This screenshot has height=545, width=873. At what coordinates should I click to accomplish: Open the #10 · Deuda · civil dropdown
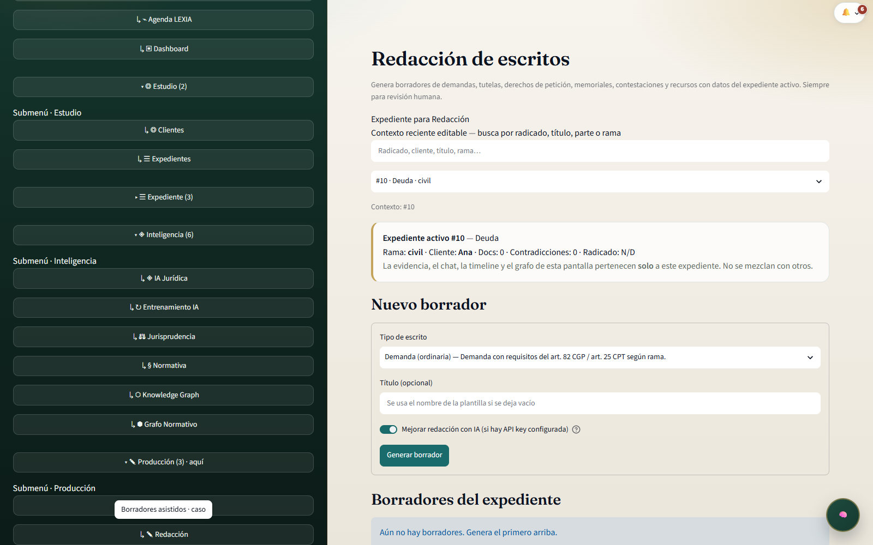tap(600, 181)
